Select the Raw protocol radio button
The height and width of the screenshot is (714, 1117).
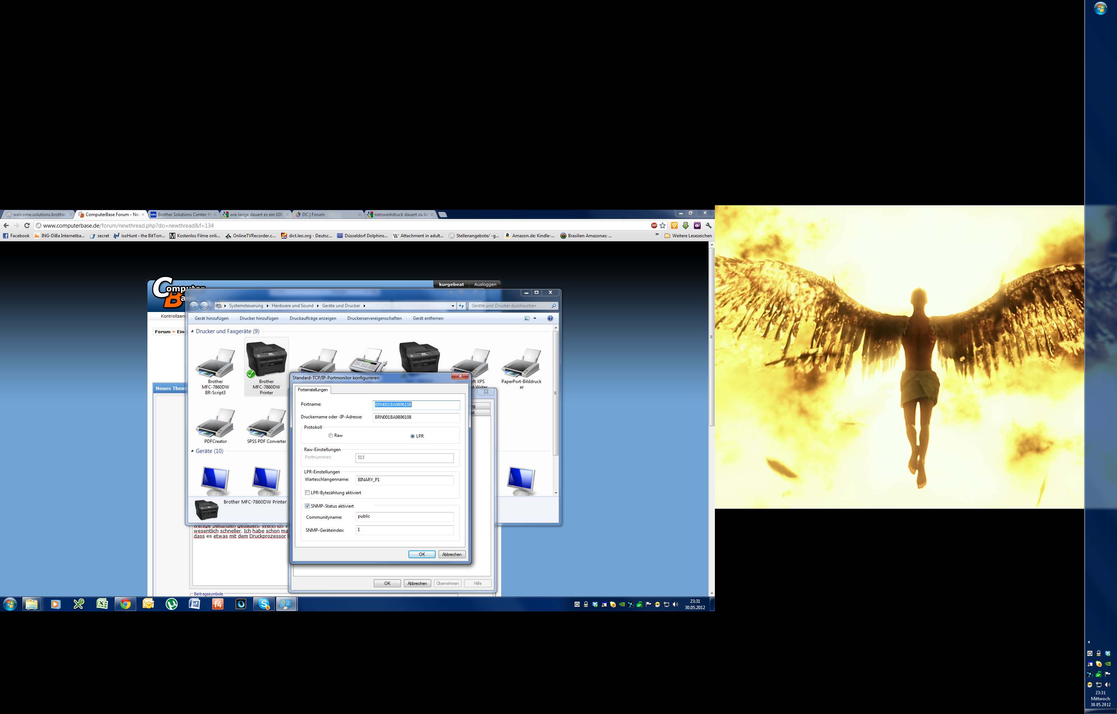tap(330, 436)
